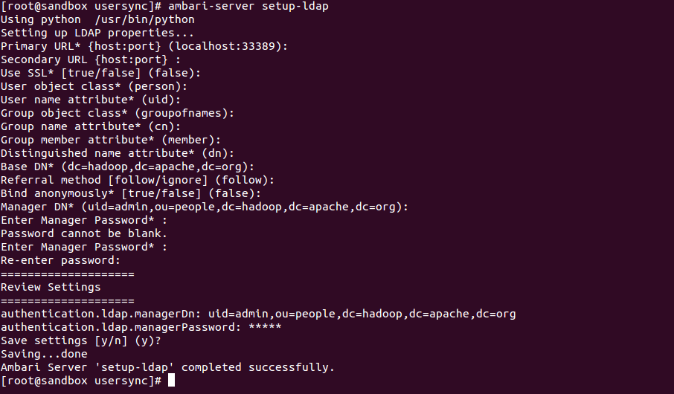Click the 'Re-enter password:' line
Viewport: 674px width, 394px height.
[60, 260]
